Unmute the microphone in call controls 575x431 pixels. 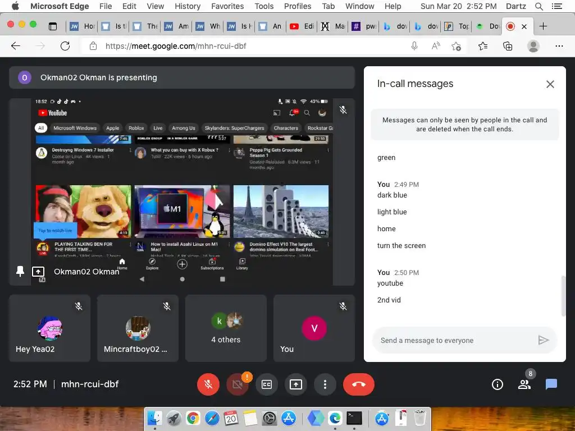click(208, 384)
